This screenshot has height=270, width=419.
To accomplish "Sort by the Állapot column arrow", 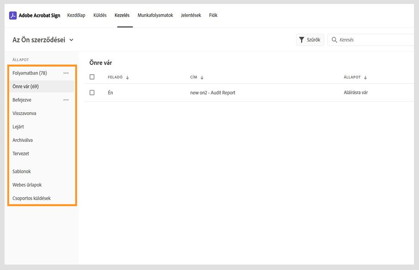I will coord(366,78).
